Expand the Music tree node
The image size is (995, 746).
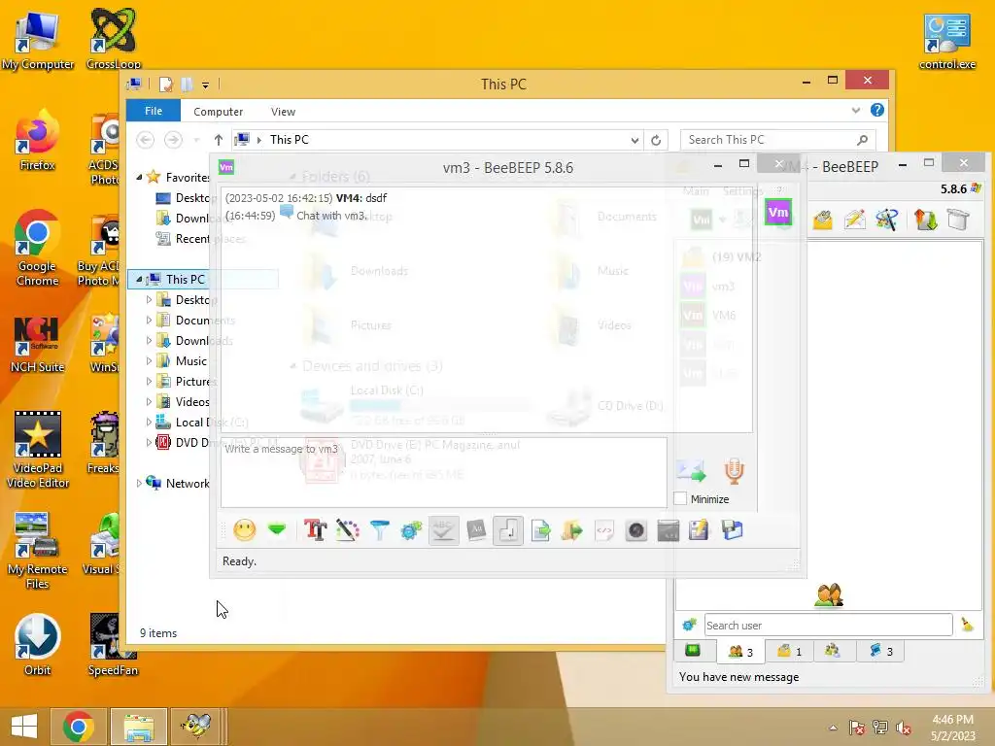click(x=149, y=360)
